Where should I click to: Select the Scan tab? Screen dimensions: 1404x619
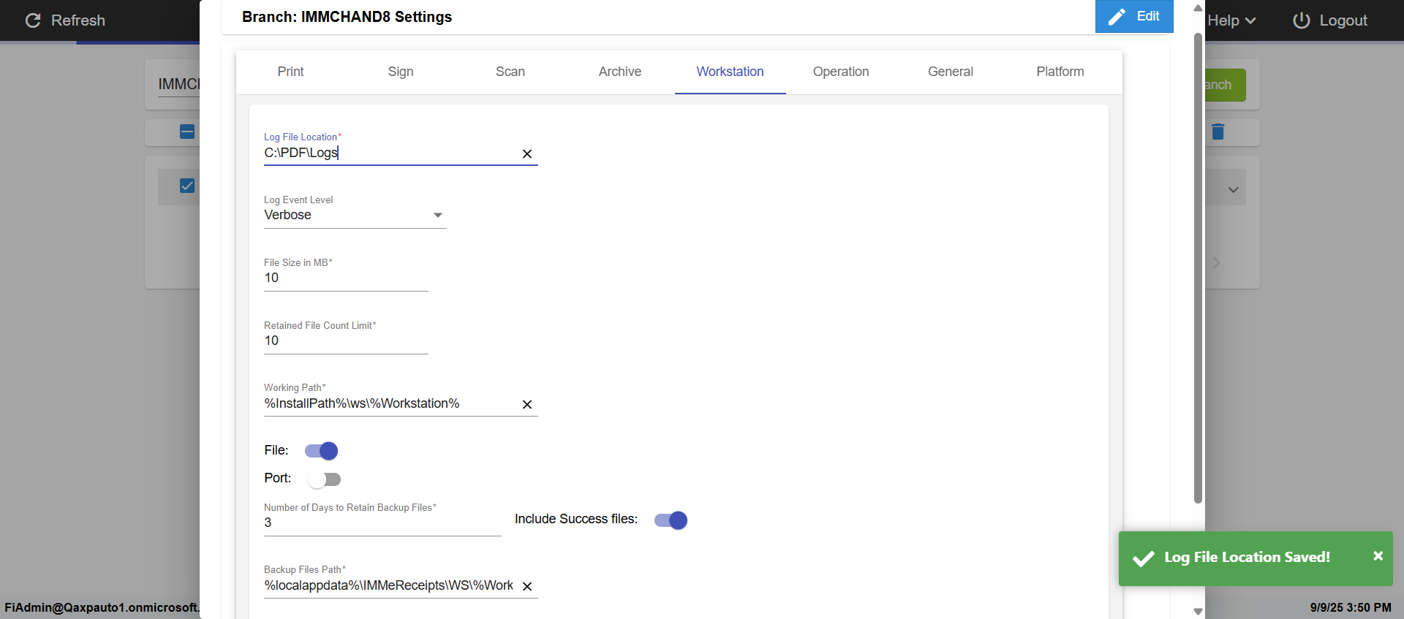coord(510,72)
